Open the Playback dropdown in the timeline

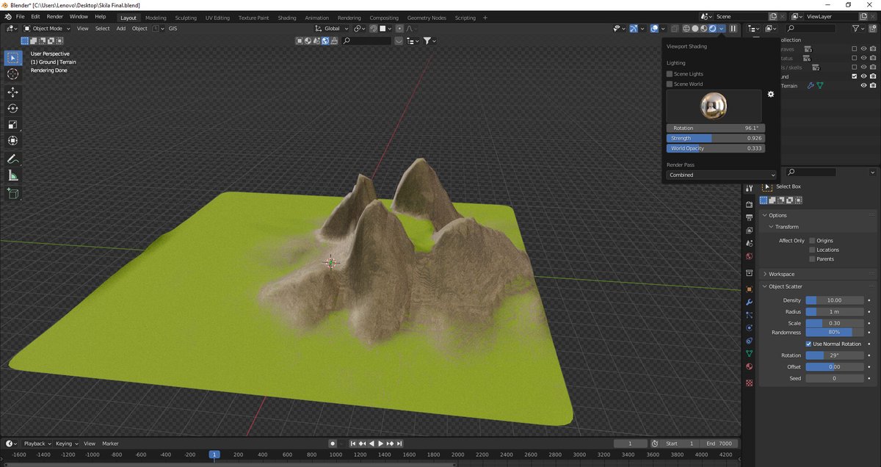pos(37,444)
